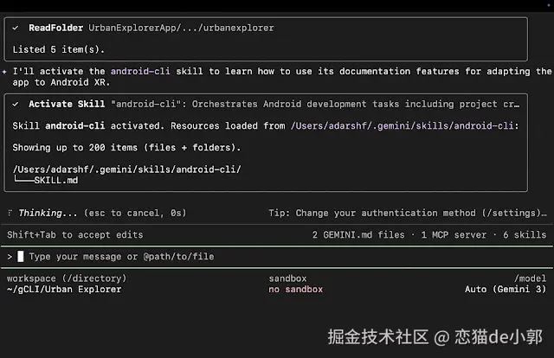The width and height of the screenshot is (554, 358).
Task: Click "Shift+Tab to accept edits" hint
Action: [75, 235]
